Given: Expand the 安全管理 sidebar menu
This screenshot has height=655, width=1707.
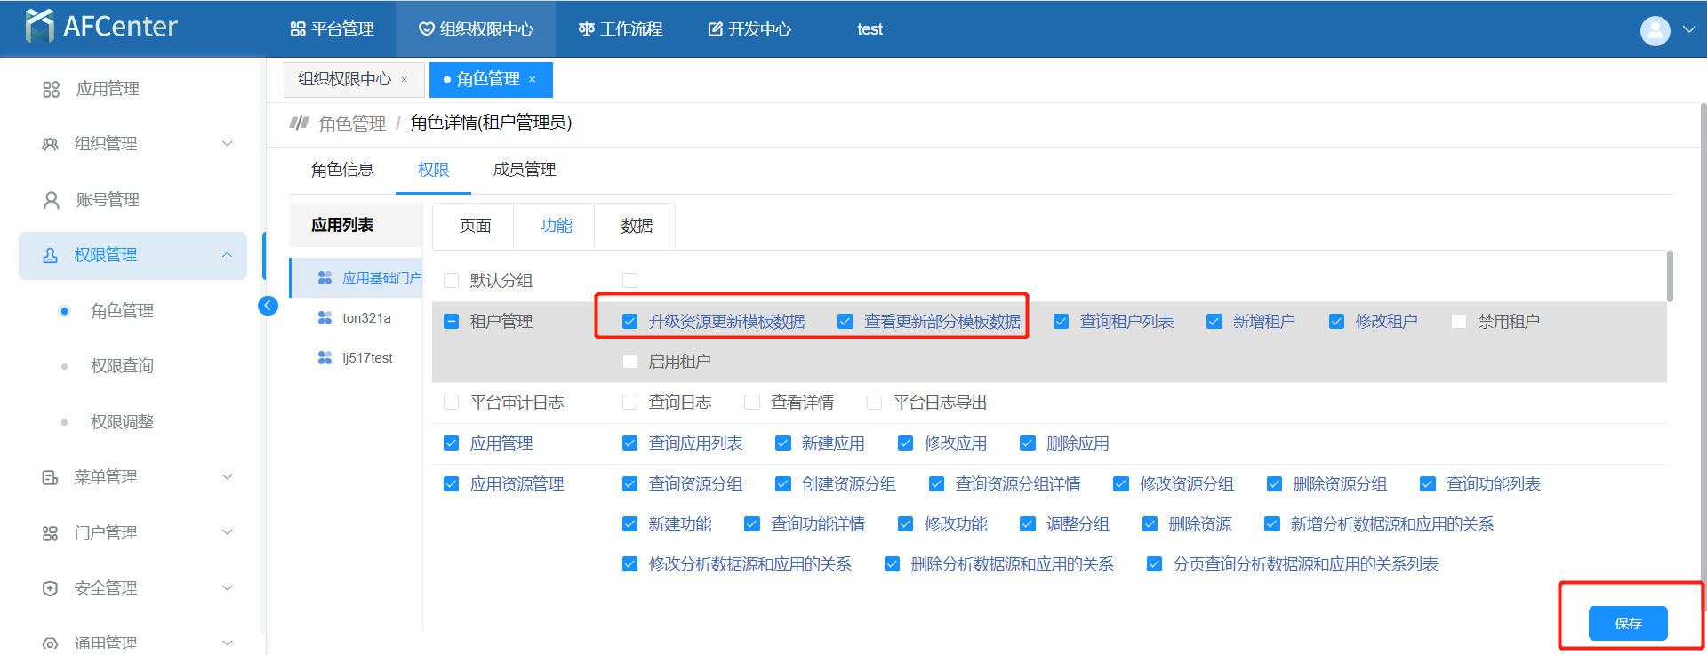Looking at the screenshot, I should [x=227, y=588].
